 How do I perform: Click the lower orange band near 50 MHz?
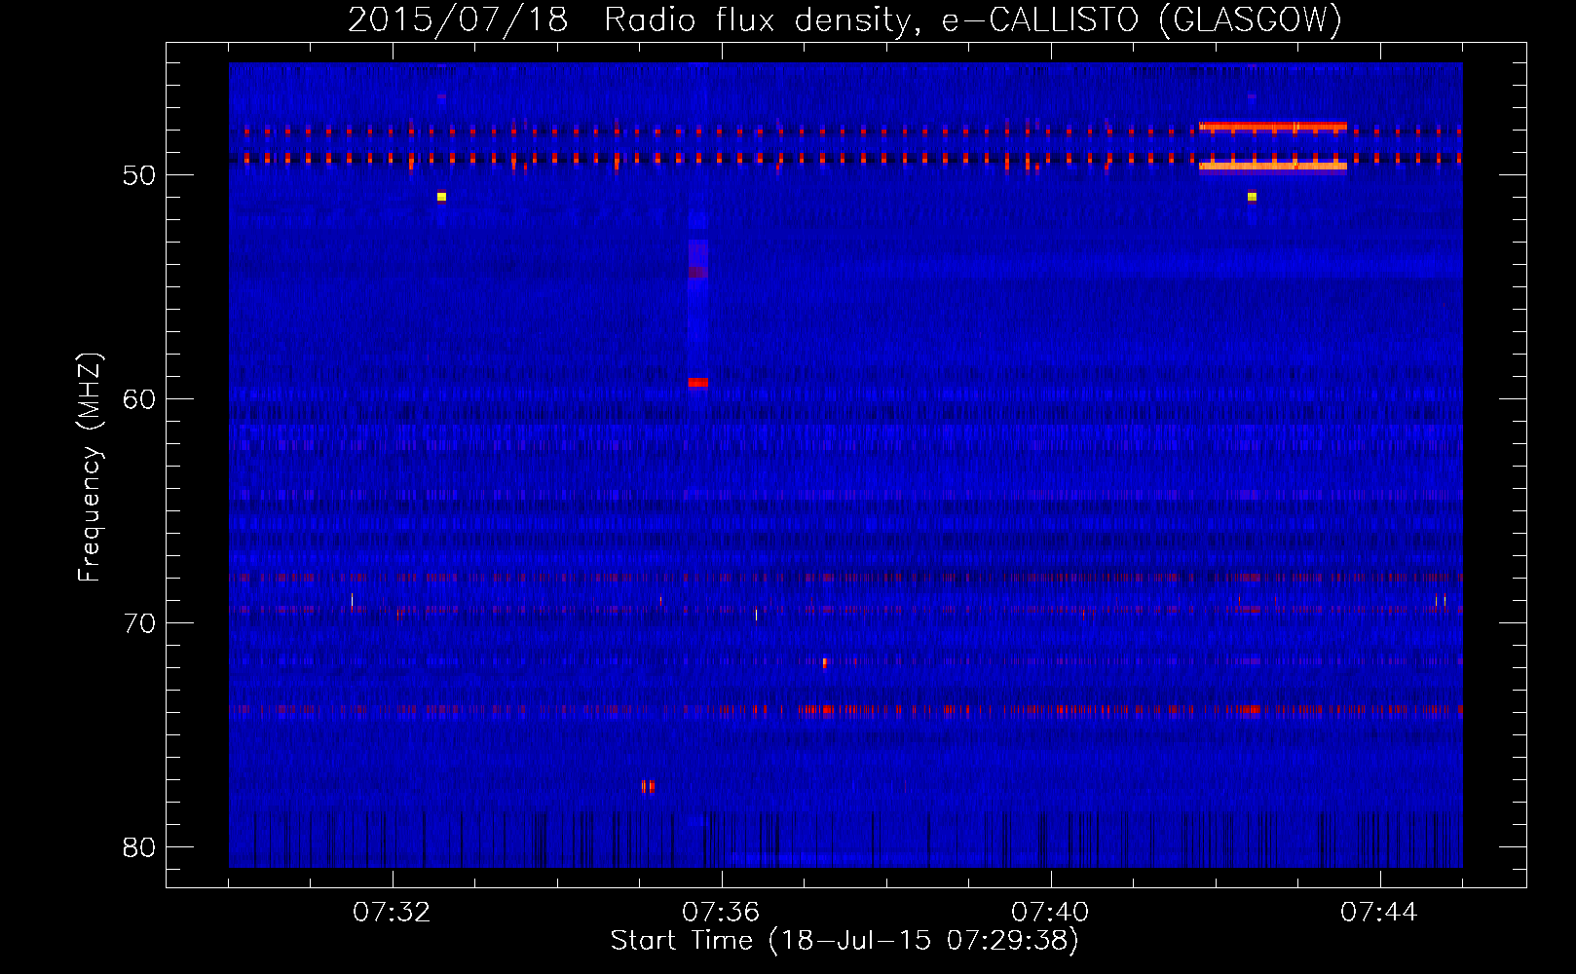(1273, 167)
